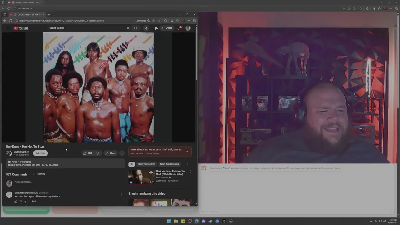Open Settings and more in YouTube window
The width and height of the screenshot is (400, 225).
click(188, 21)
